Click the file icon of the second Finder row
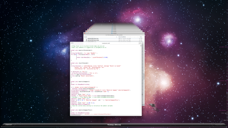The width and height of the screenshot is (228, 128). coord(87,40)
